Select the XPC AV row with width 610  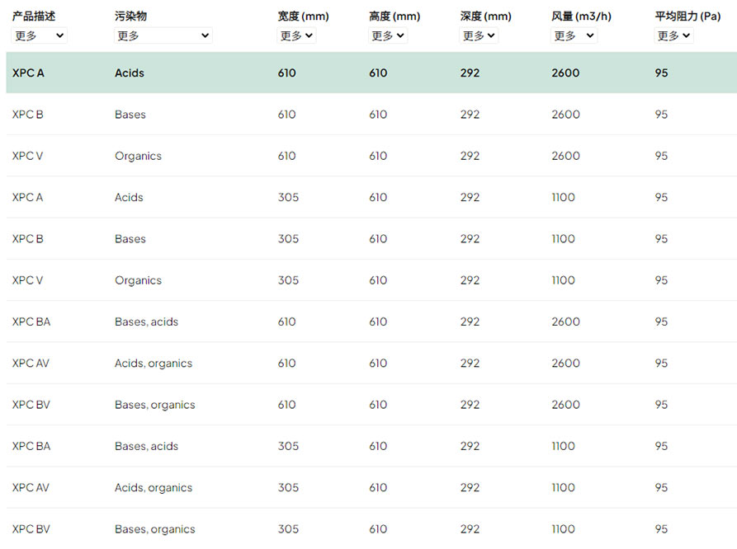(371, 363)
